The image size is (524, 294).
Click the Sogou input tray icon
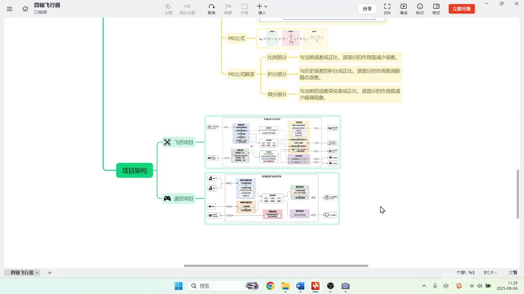tap(459, 286)
